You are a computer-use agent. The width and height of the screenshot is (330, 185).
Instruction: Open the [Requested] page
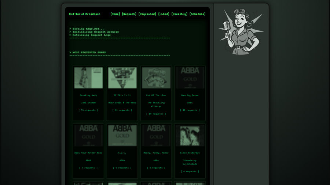(147, 14)
